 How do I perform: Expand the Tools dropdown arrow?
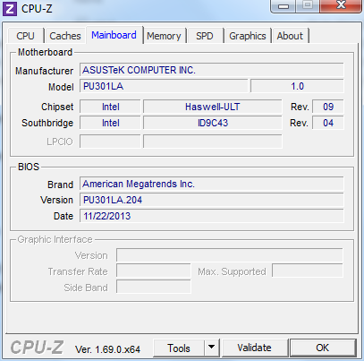pos(212,348)
